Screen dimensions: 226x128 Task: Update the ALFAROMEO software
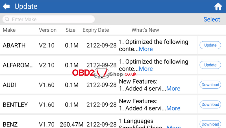pos(210,65)
